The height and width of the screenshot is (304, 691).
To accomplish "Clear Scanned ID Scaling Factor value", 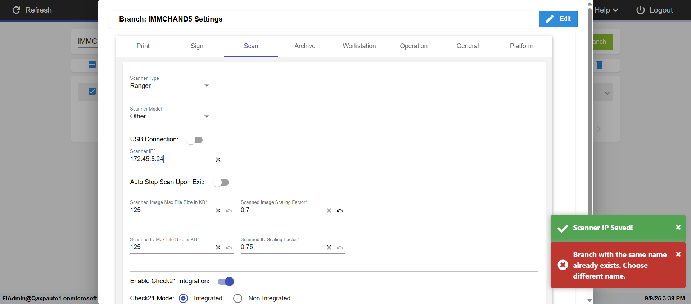I will click(x=329, y=247).
